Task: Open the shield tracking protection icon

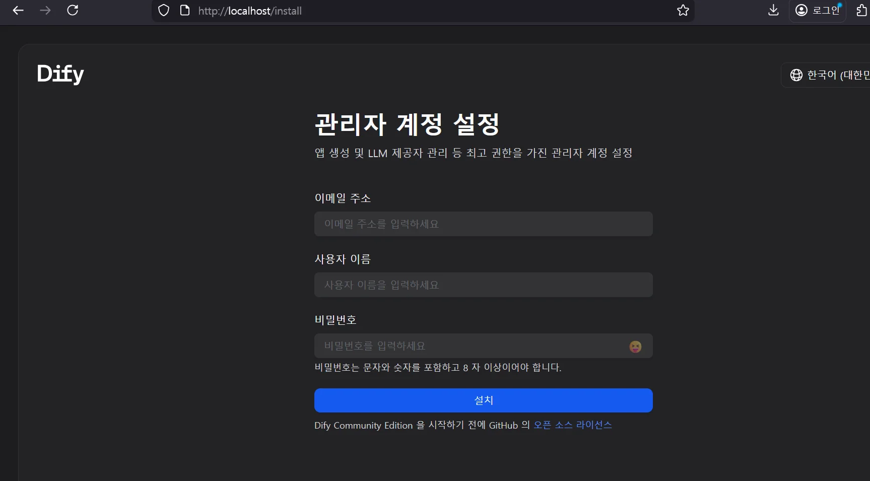Action: pyautogui.click(x=164, y=11)
